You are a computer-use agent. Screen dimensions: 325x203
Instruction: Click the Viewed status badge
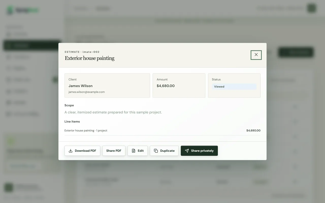tap(234, 87)
